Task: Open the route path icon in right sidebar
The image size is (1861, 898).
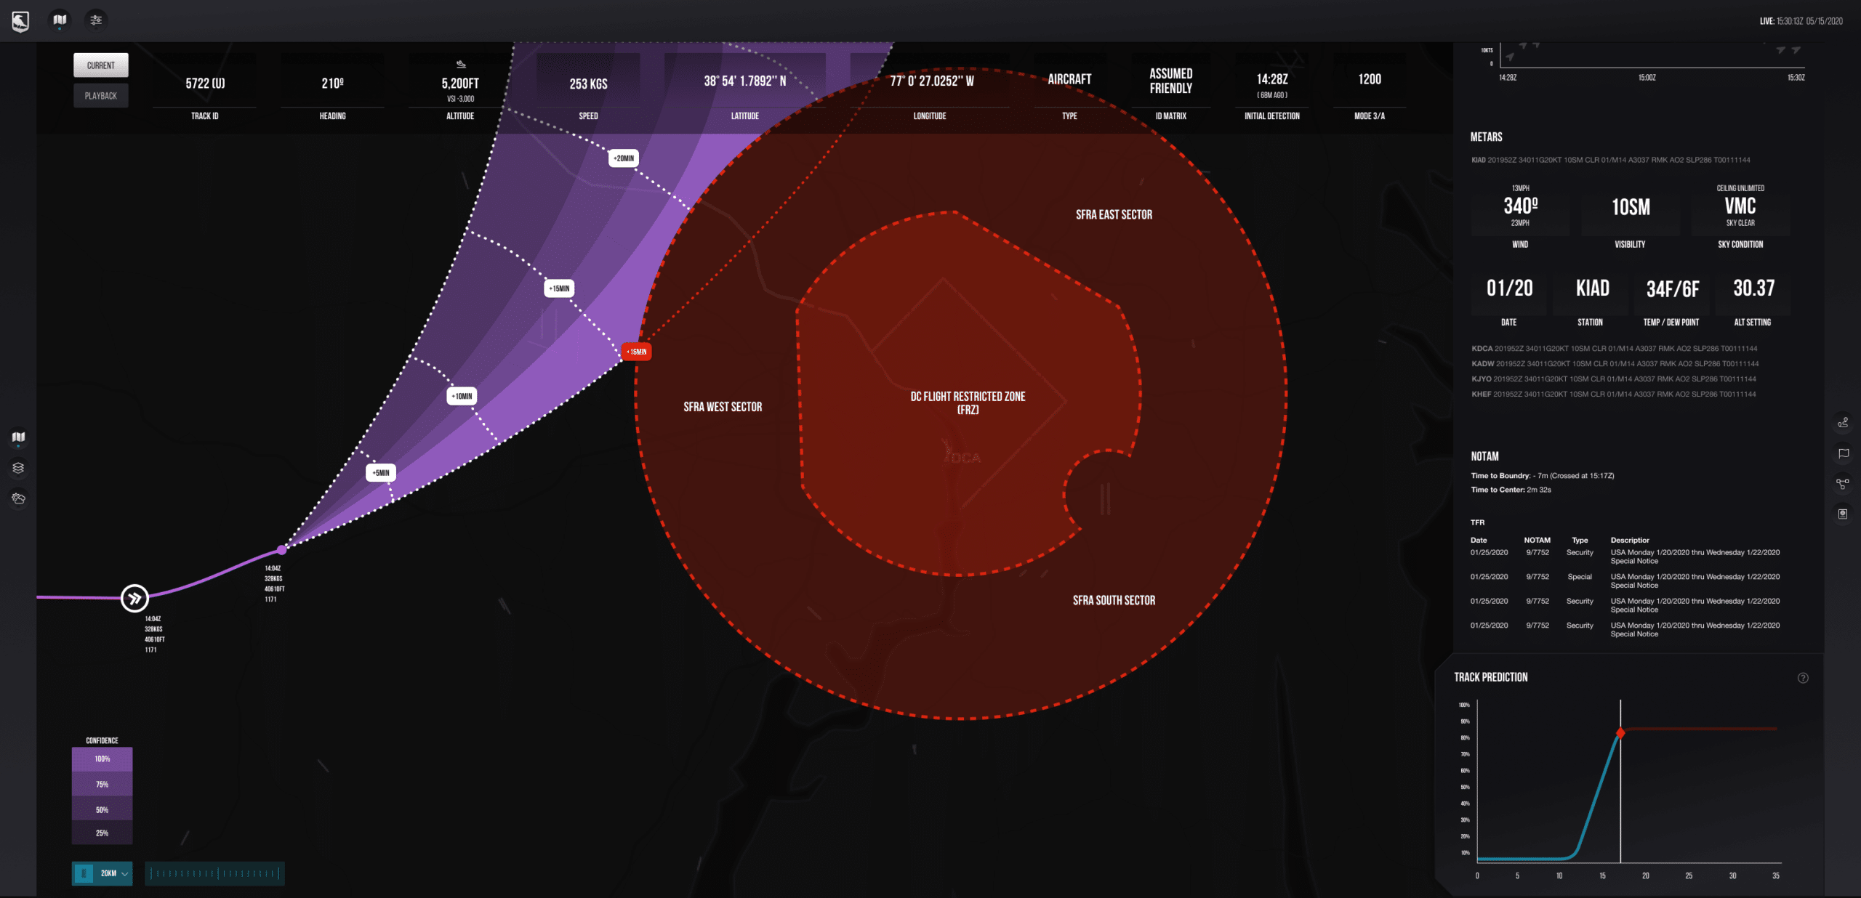Action: click(x=1843, y=422)
